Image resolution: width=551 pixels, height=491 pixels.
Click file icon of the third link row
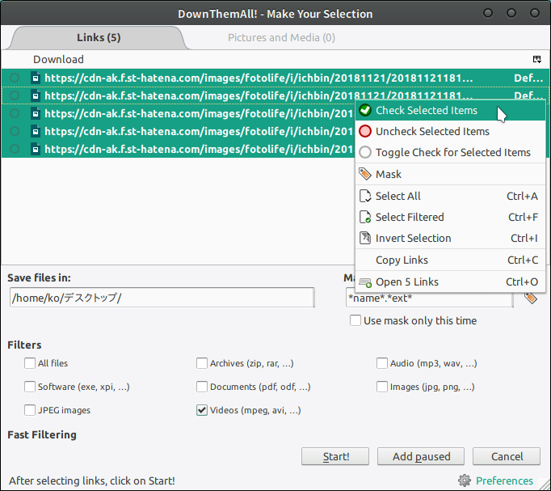(35, 113)
